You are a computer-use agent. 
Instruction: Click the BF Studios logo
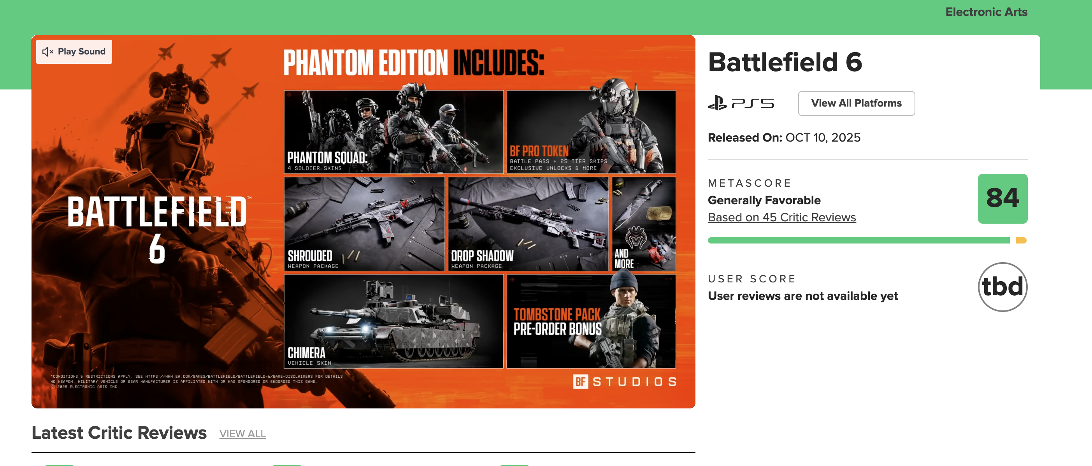[x=625, y=382]
